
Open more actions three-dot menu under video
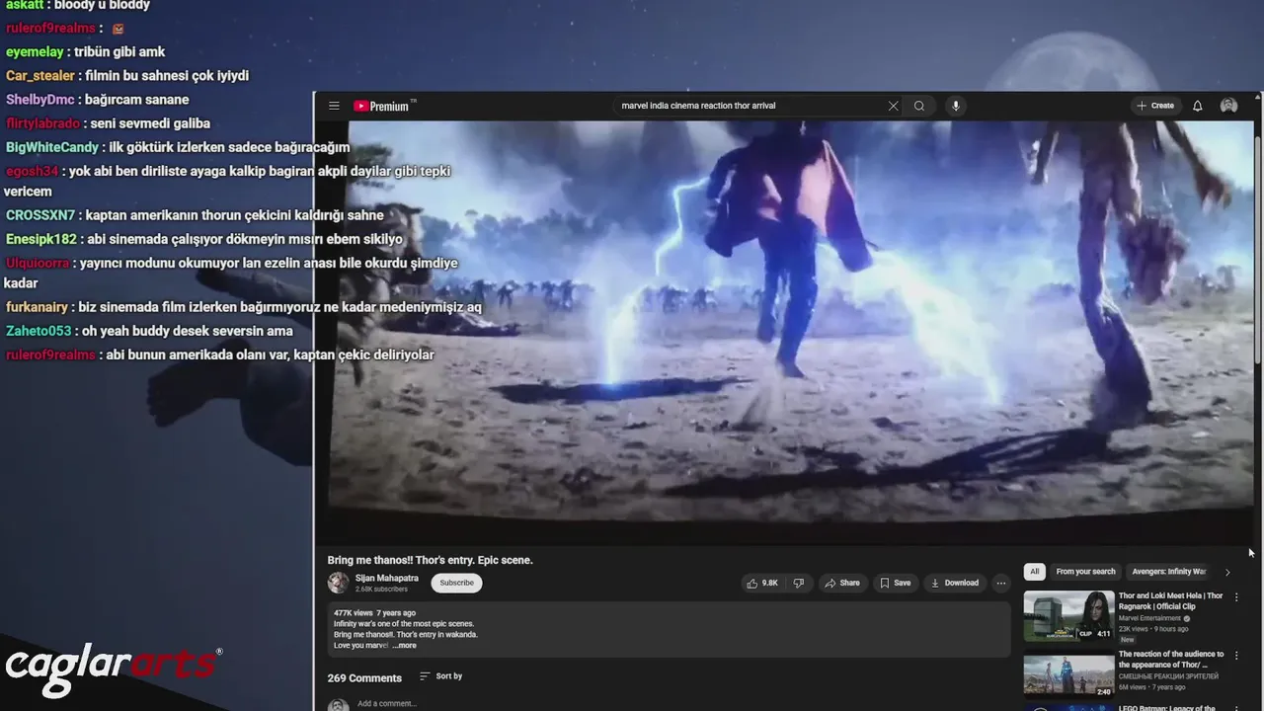tap(1000, 583)
